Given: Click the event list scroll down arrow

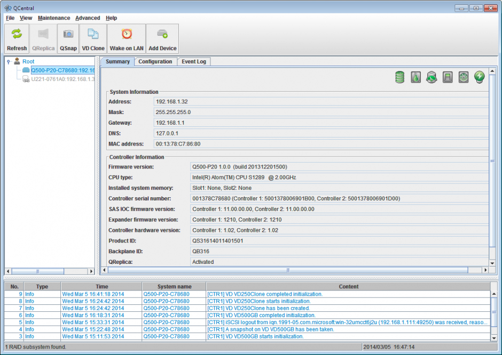Looking at the screenshot, I should tap(494, 338).
